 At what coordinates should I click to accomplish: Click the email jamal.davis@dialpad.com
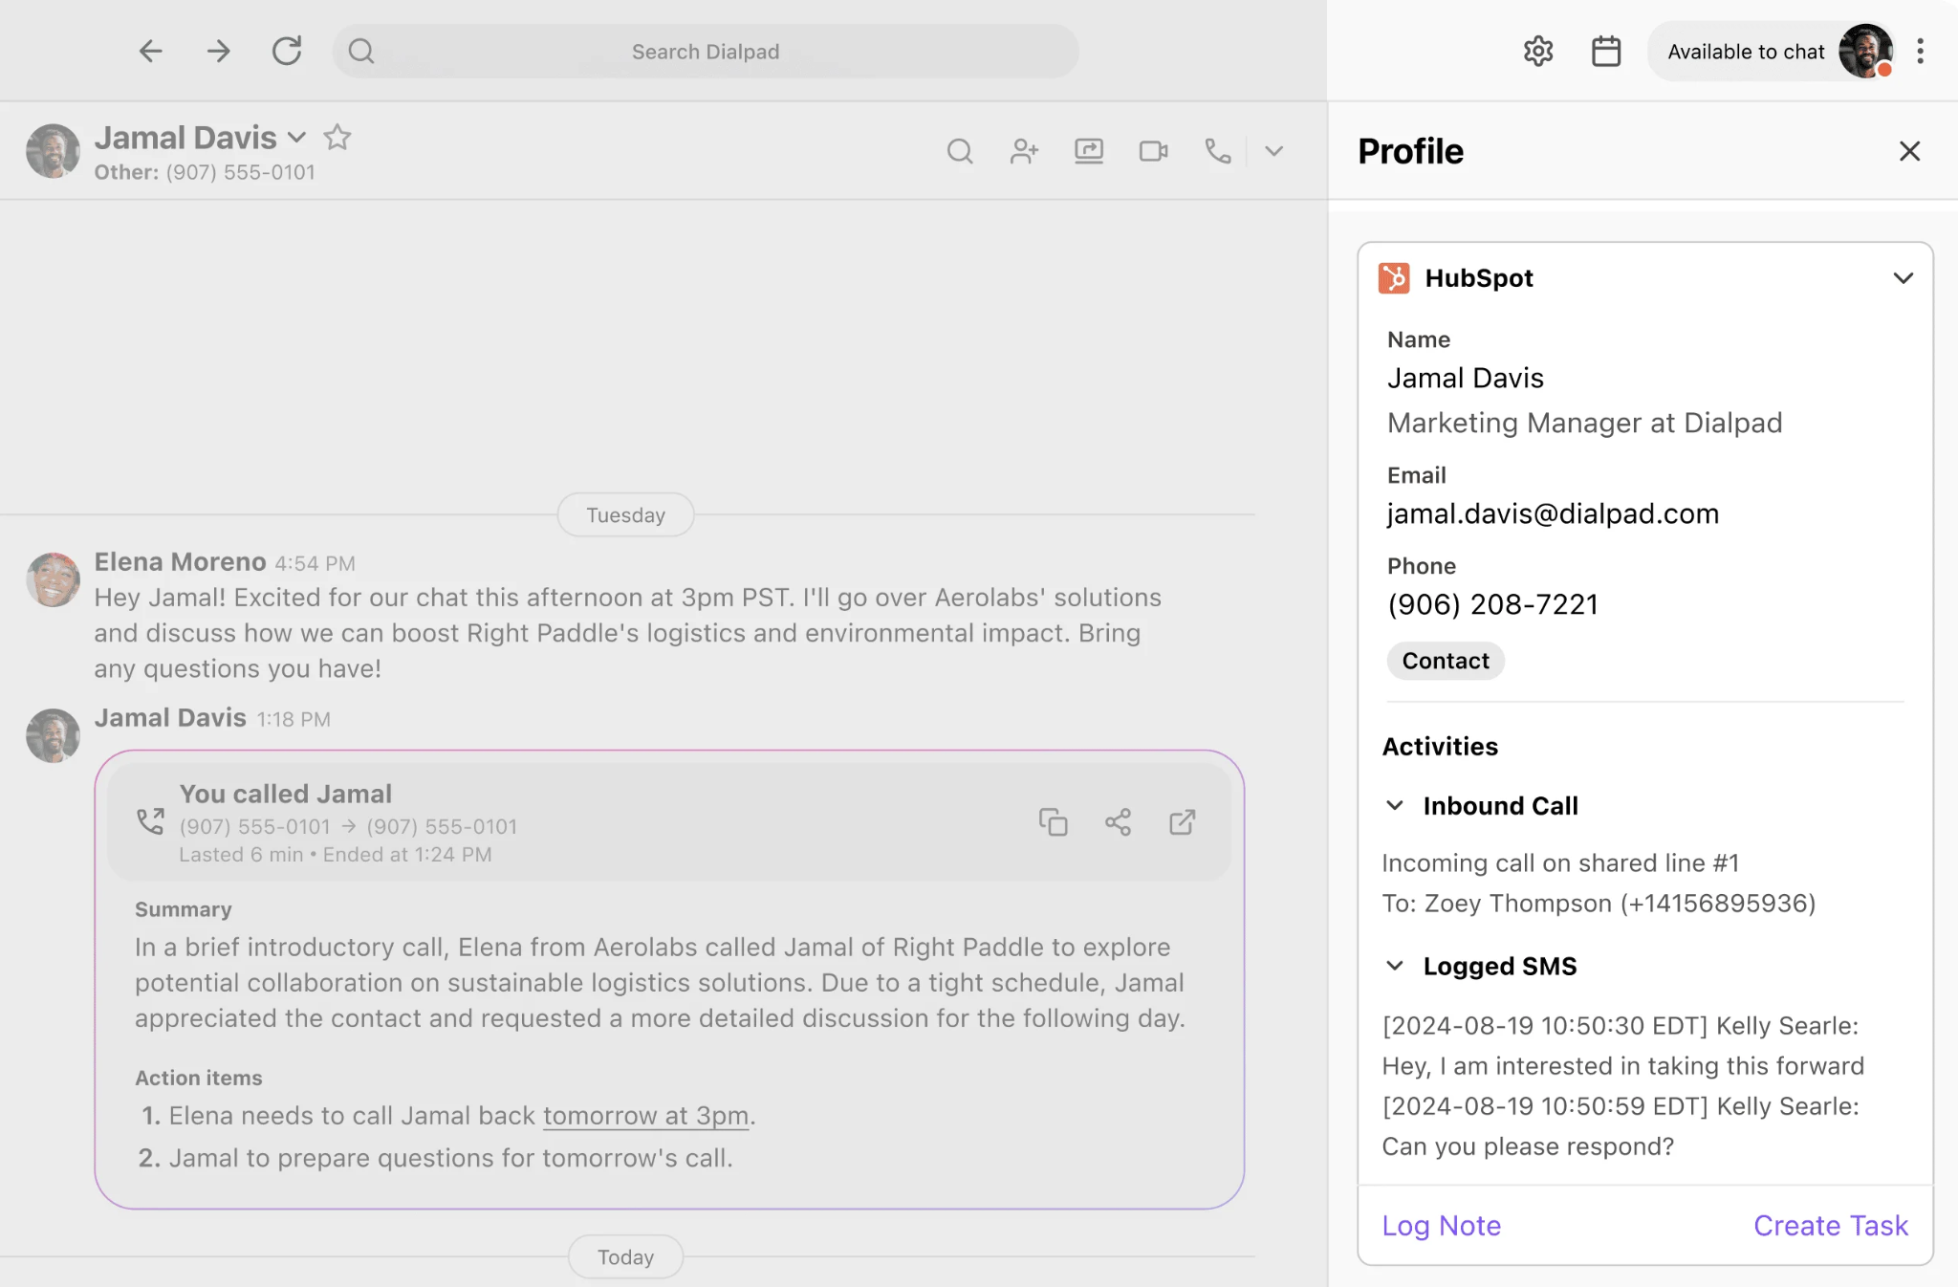[1553, 514]
